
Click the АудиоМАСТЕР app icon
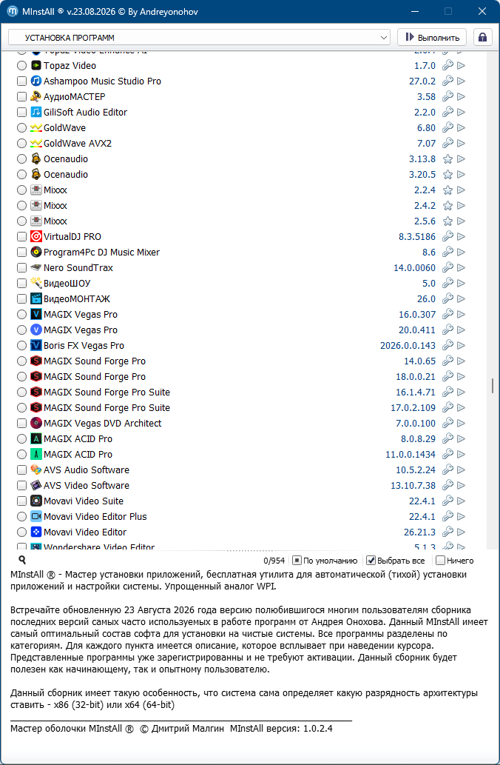[36, 96]
